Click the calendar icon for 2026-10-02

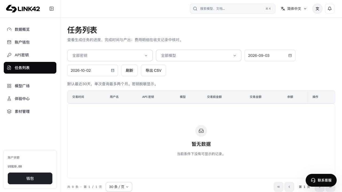tap(112, 70)
